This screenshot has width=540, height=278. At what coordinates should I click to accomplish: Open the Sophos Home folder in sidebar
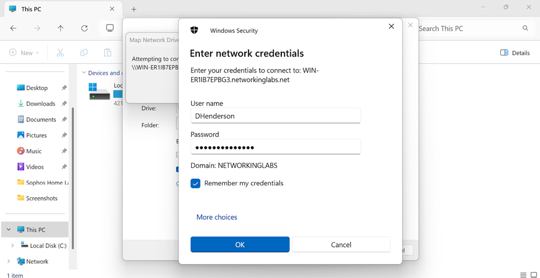[44, 183]
